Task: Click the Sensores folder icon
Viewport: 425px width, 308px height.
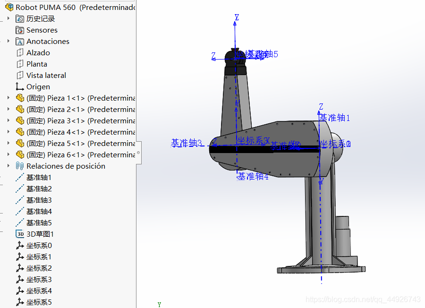Action: coord(20,30)
